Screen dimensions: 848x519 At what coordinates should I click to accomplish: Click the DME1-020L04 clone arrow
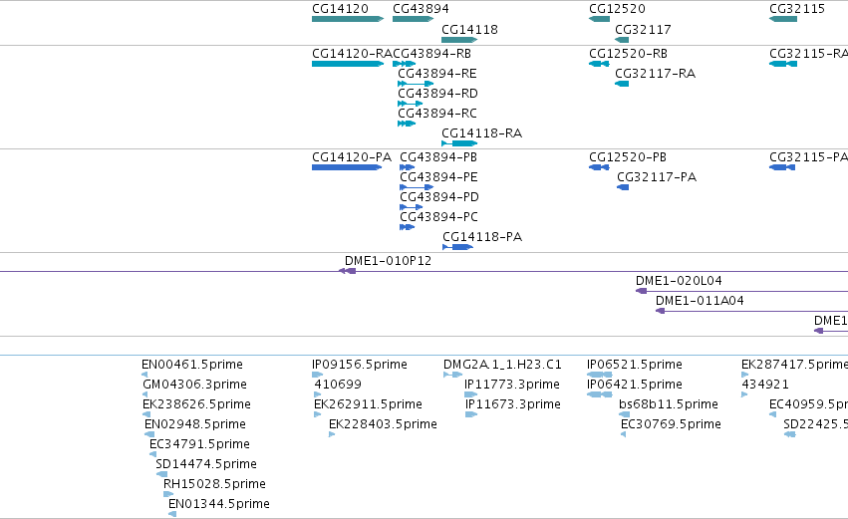pyautogui.click(x=642, y=291)
